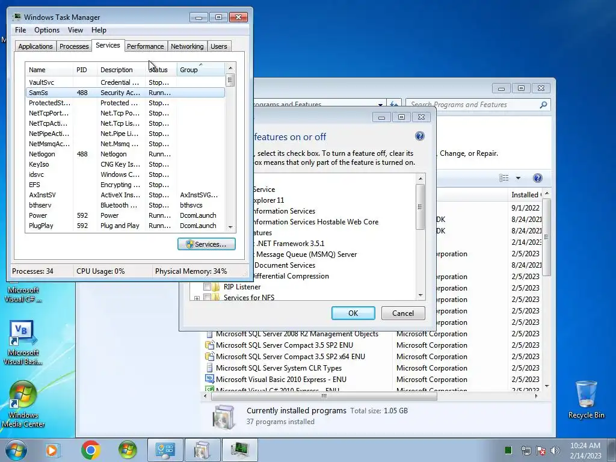
Task: Switch to the Performance tab
Action: [x=146, y=46]
